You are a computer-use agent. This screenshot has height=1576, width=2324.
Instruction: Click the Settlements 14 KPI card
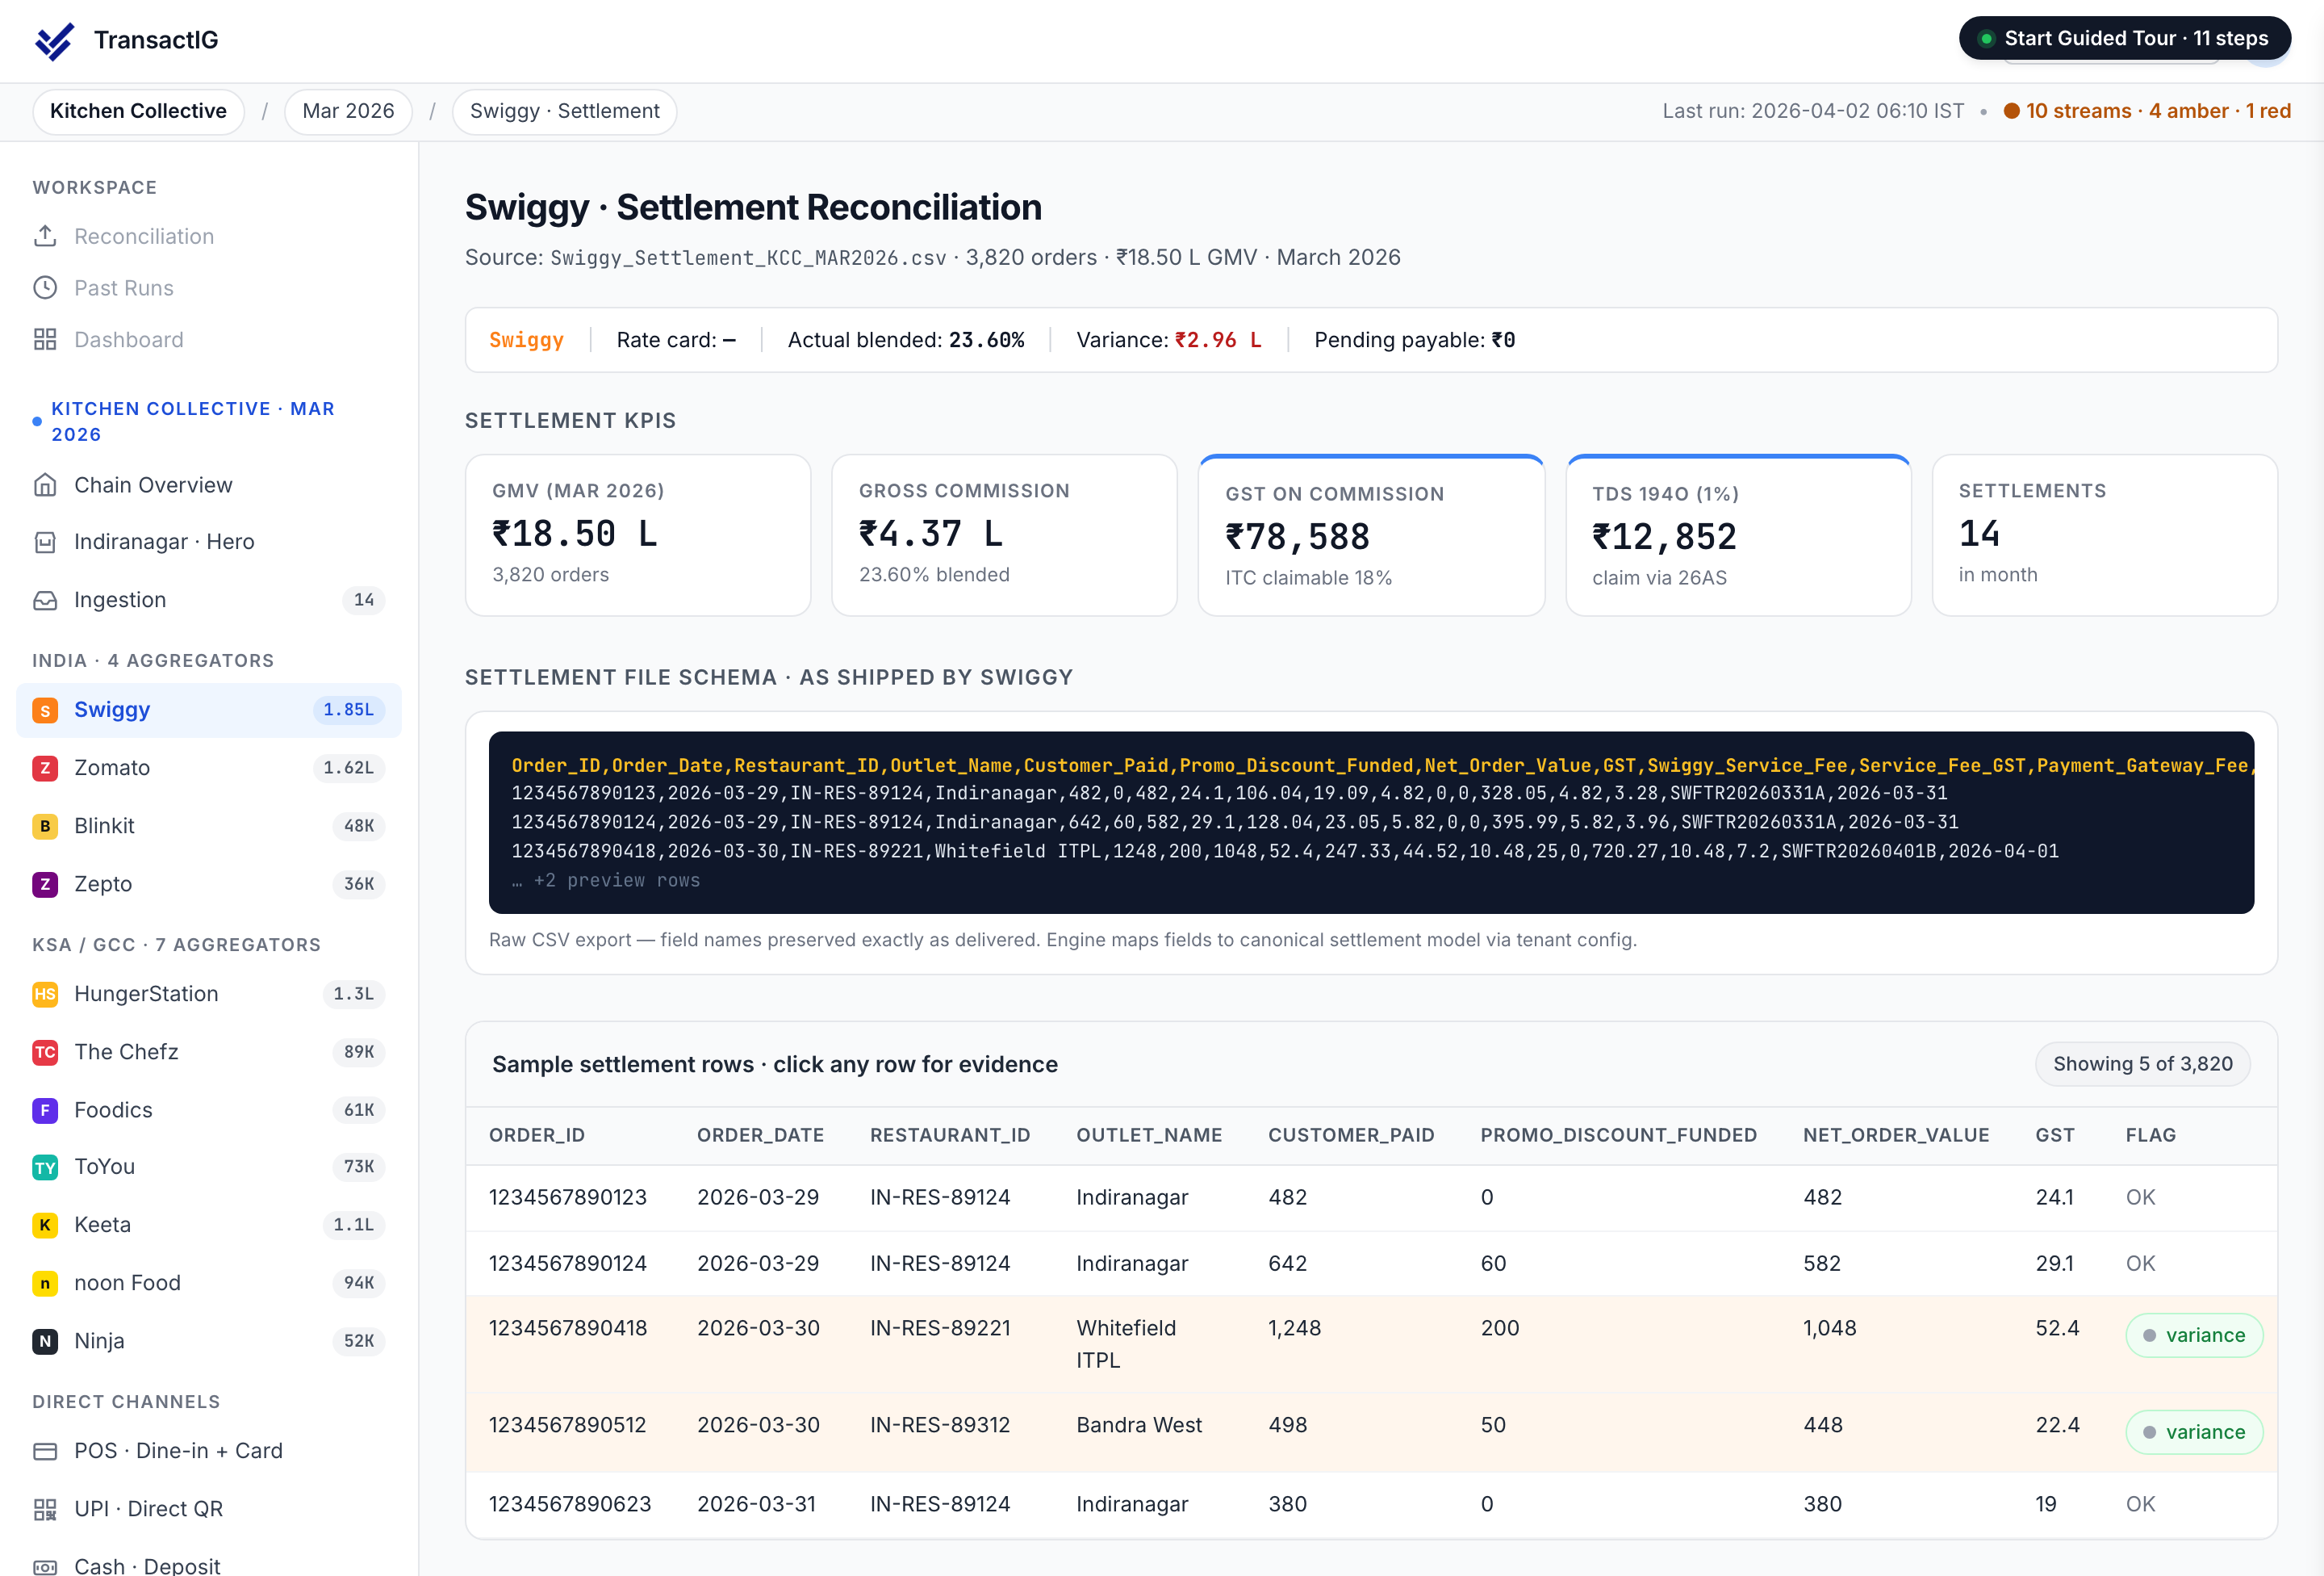click(x=2105, y=535)
